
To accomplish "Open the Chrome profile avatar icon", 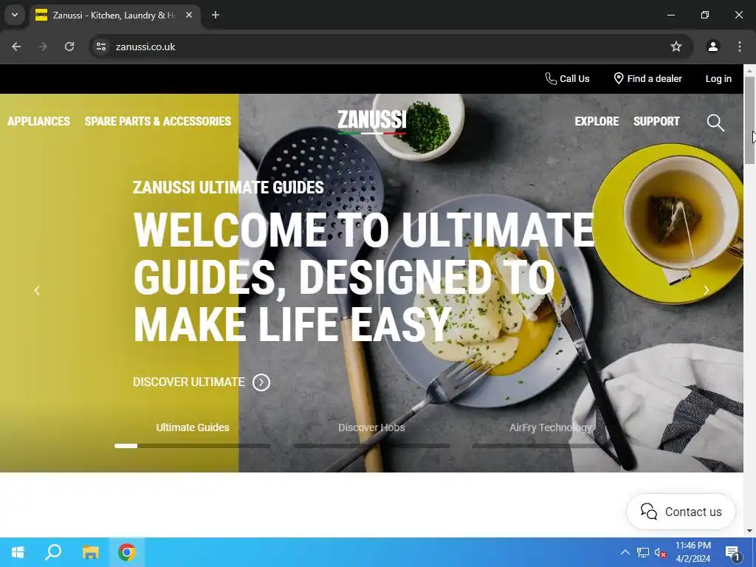I will [712, 47].
